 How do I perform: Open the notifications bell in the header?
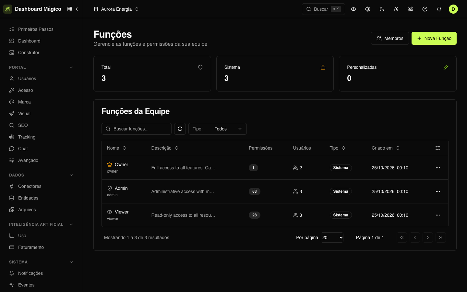click(x=439, y=9)
